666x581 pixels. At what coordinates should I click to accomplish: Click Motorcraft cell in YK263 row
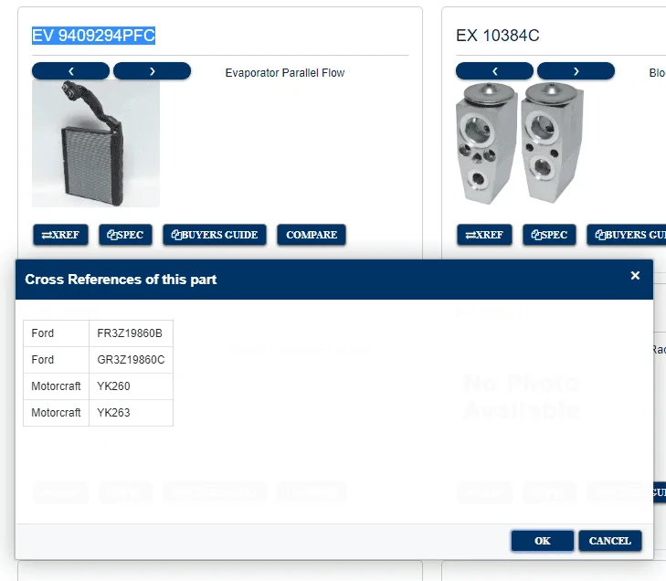pyautogui.click(x=56, y=412)
